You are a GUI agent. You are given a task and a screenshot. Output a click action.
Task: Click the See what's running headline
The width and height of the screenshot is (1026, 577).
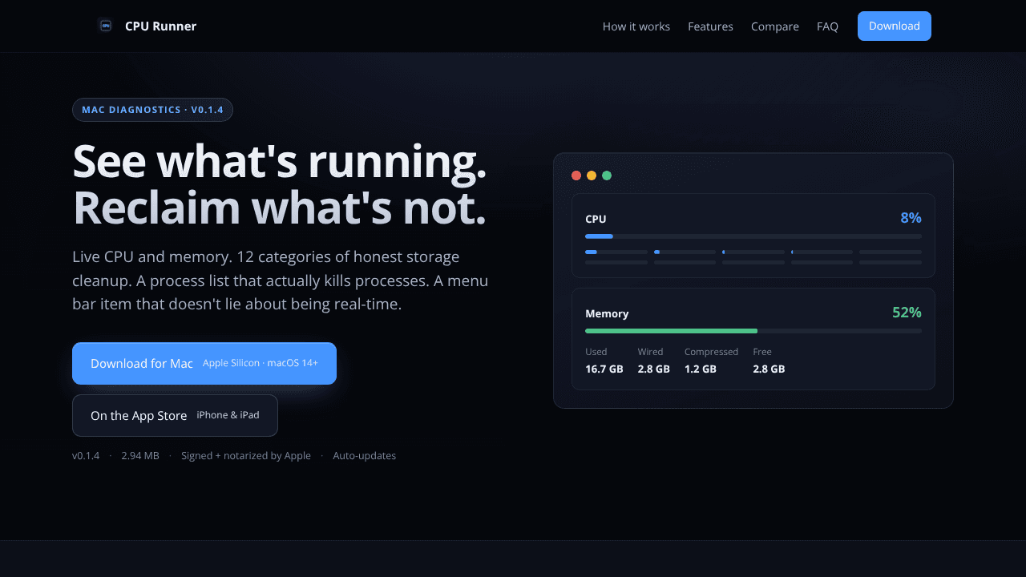coord(280,161)
